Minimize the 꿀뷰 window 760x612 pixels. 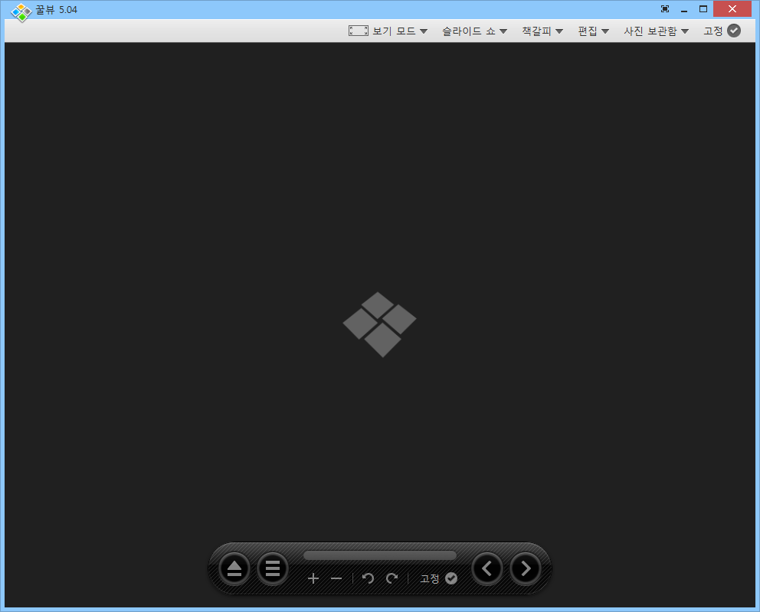(684, 9)
